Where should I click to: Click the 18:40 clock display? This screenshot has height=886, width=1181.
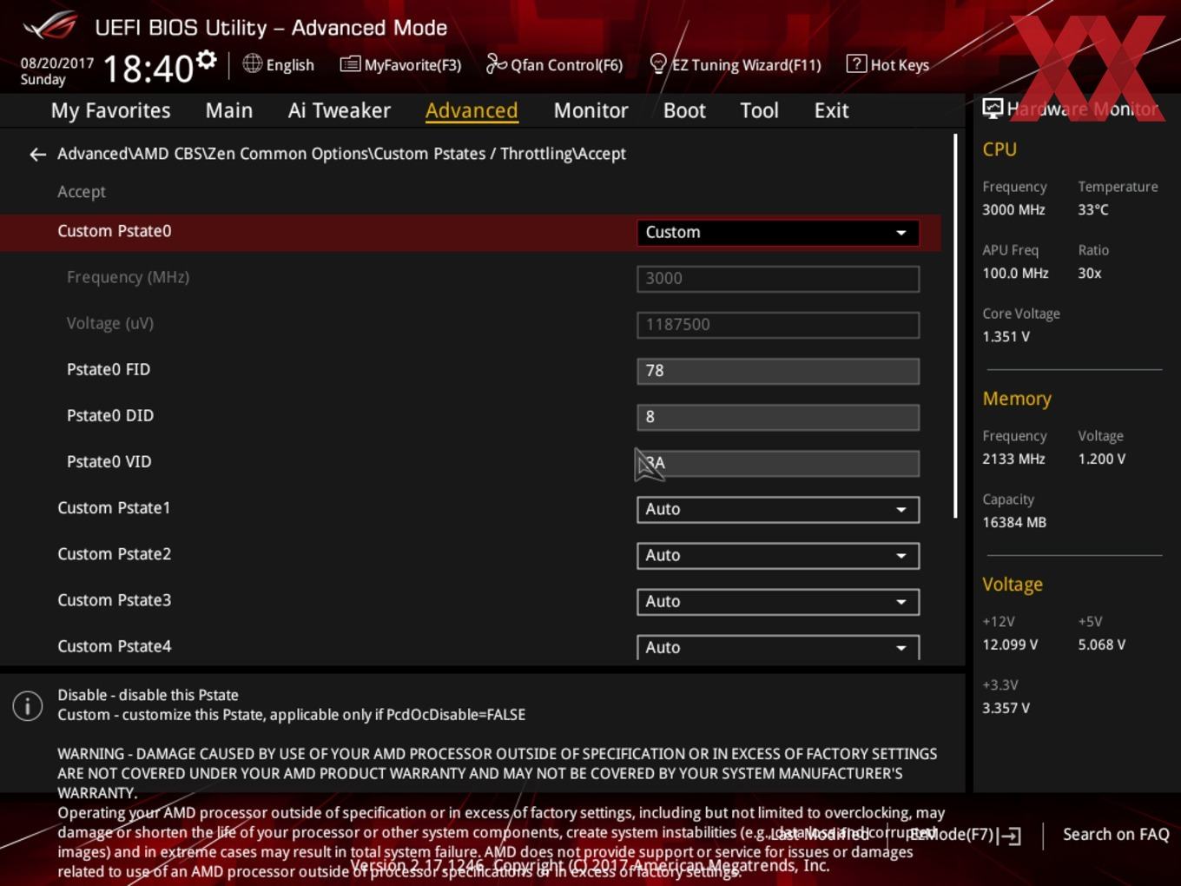tap(148, 69)
